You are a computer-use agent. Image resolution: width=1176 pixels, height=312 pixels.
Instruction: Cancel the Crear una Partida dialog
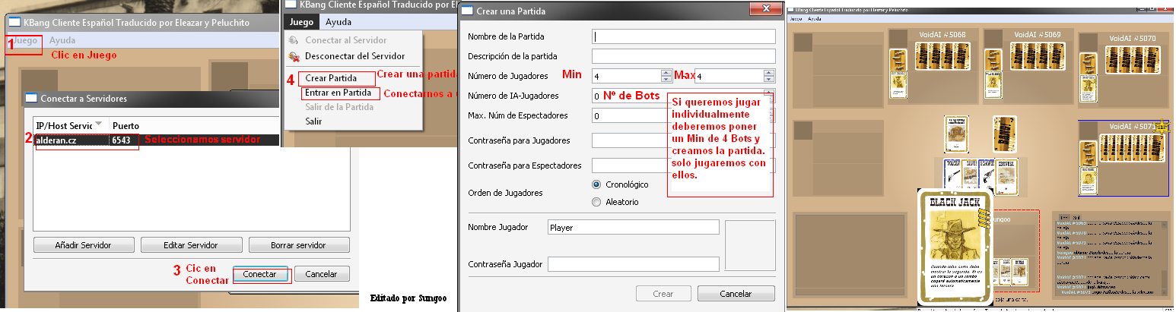(736, 294)
